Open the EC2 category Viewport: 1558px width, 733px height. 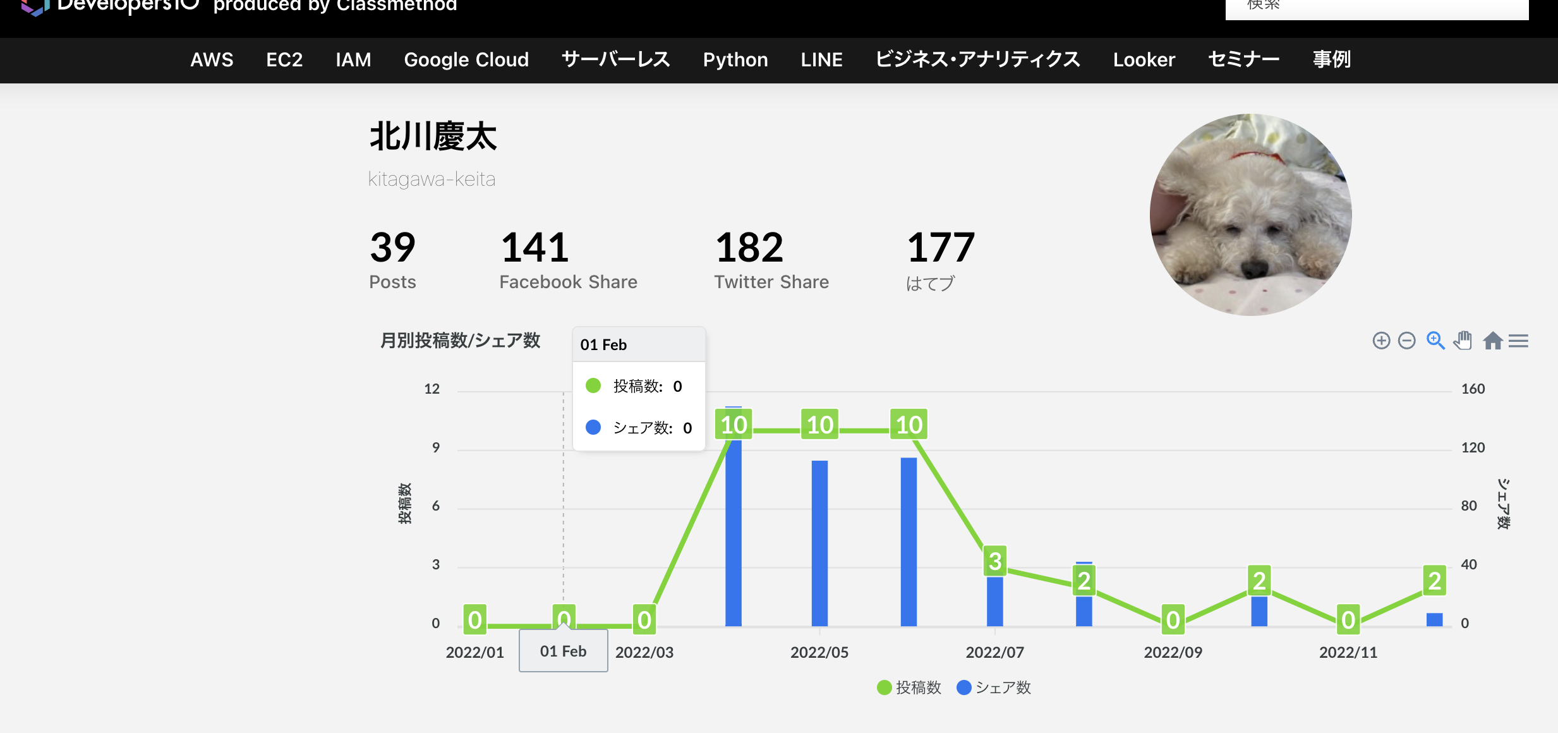[x=284, y=59]
